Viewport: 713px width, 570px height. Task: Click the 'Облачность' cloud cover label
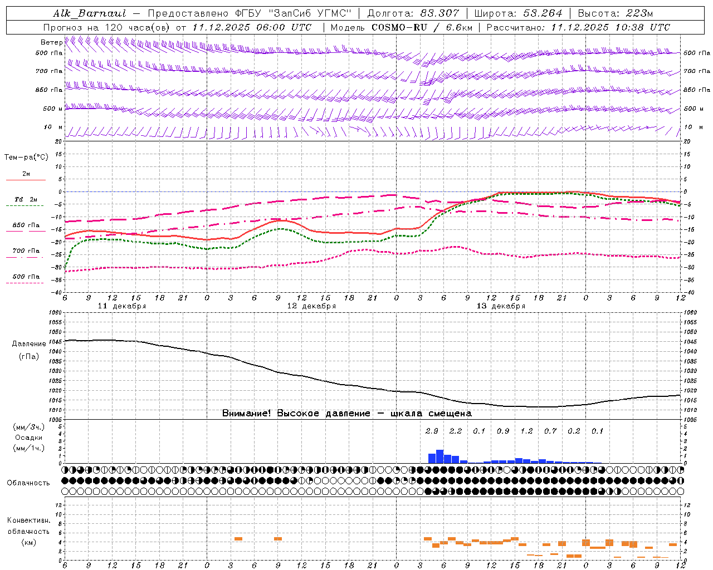pyautogui.click(x=28, y=483)
